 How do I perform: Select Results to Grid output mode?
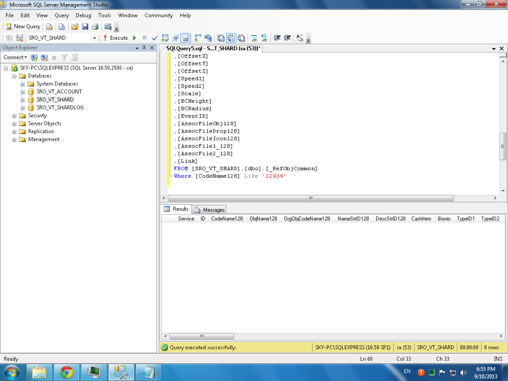[x=231, y=38]
